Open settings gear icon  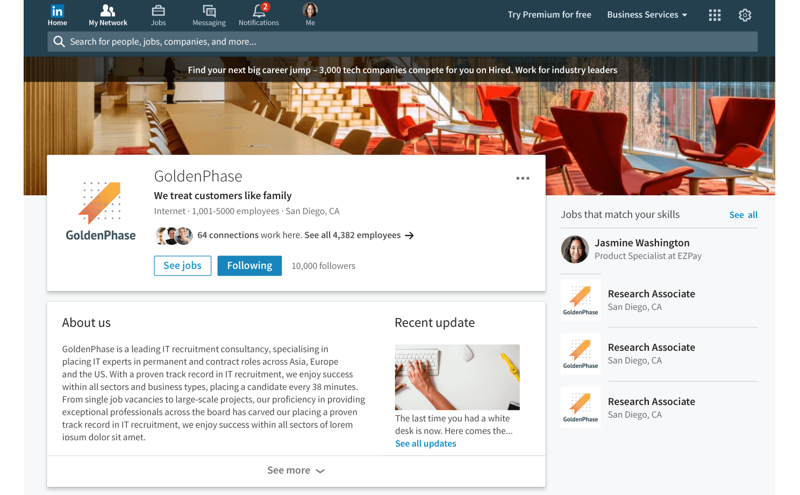pos(745,15)
